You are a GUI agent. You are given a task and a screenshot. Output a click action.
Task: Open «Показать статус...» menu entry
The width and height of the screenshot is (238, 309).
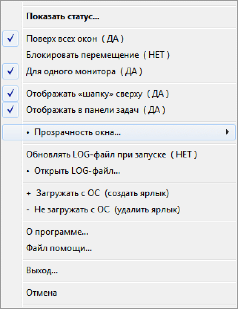pos(63,17)
